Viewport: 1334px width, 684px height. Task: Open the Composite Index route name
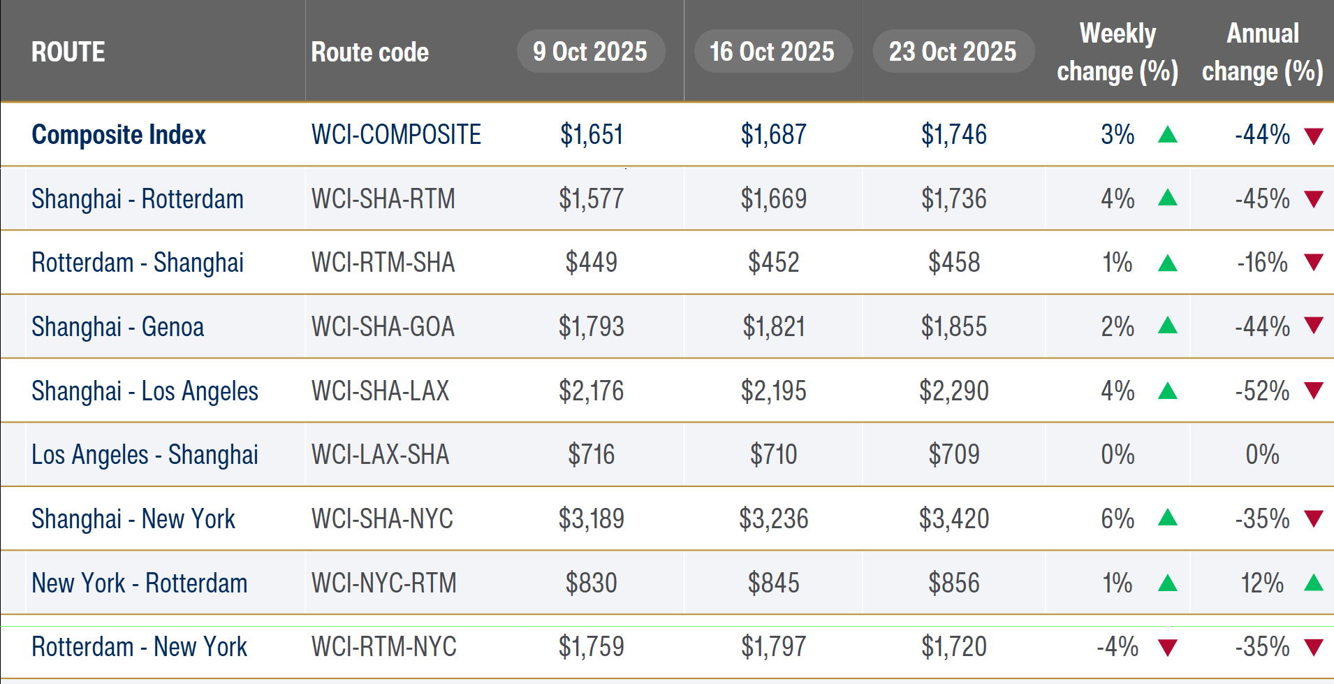(119, 135)
